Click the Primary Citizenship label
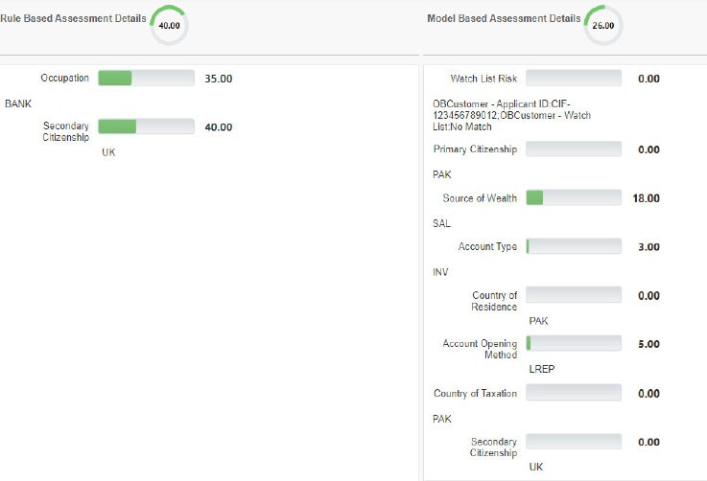Viewport: 707px width, 481px height. (x=475, y=149)
